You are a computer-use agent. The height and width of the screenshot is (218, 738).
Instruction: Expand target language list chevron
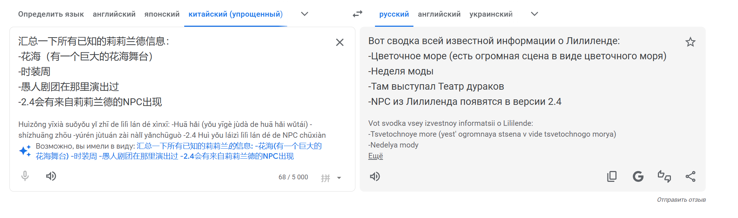click(x=535, y=14)
